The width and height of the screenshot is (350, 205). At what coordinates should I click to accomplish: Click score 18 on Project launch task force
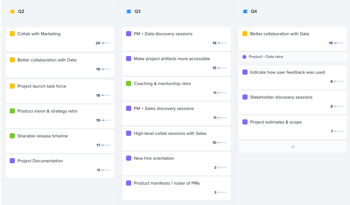pyautogui.click(x=98, y=95)
